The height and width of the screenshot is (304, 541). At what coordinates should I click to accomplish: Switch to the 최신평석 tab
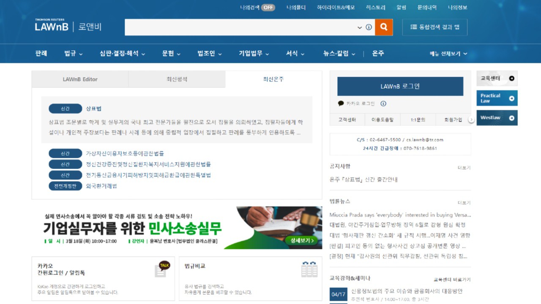[177, 79]
